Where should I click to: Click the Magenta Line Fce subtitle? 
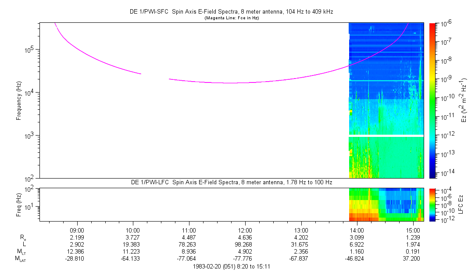tap(232, 18)
